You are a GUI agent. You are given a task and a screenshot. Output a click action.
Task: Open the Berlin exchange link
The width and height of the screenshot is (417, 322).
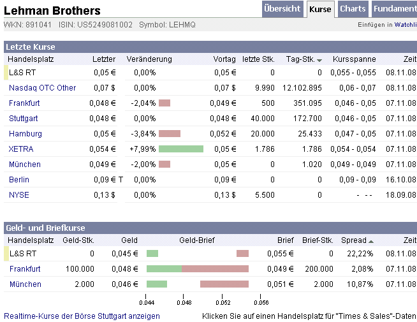coord(19,180)
